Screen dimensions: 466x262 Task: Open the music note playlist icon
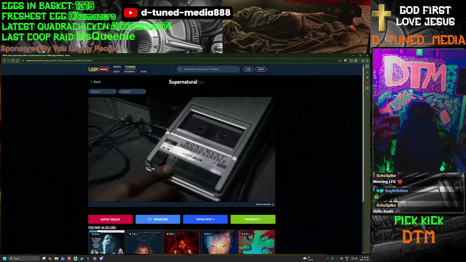point(363,60)
